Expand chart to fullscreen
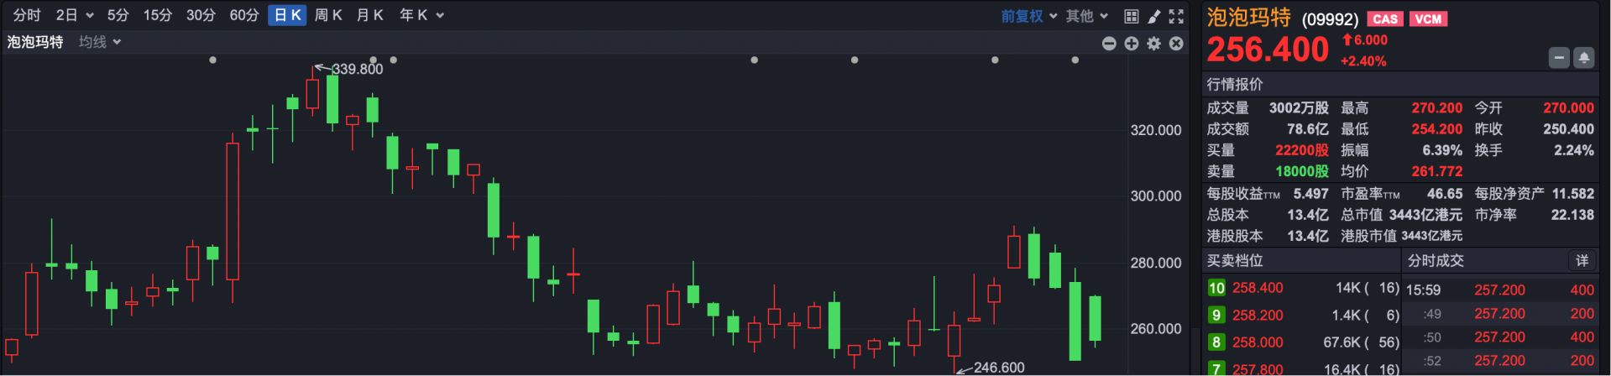 pos(1176,16)
